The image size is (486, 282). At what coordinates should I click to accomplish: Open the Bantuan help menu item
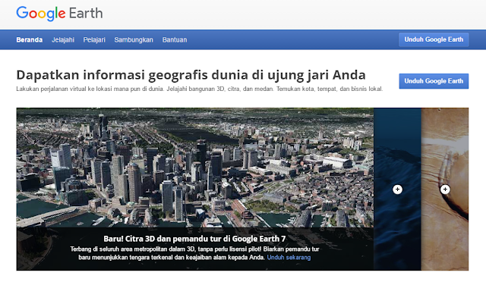tap(175, 39)
